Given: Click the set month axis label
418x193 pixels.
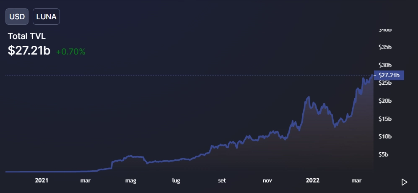Looking at the screenshot, I should (222, 181).
